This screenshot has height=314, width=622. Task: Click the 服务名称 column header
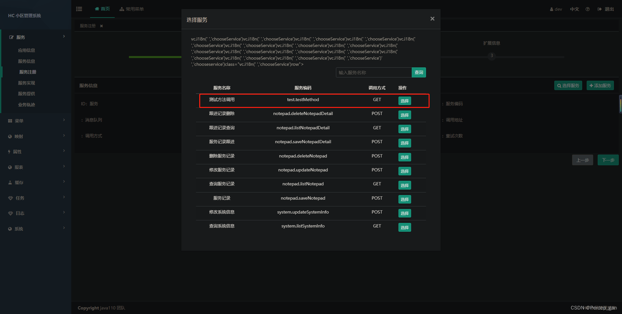pos(222,88)
